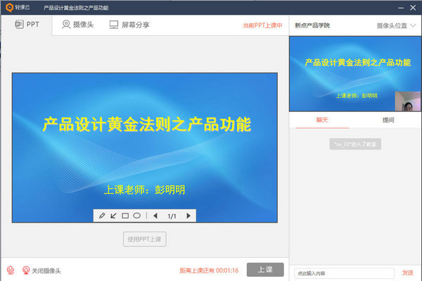Image resolution: width=422 pixels, height=281 pixels.
Task: Switch to the 摄像头 camera tab
Action: 77,25
